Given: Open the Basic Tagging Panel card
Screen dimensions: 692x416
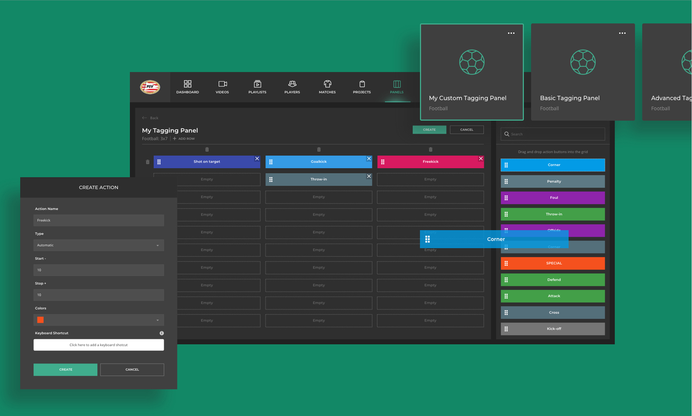Looking at the screenshot, I should pyautogui.click(x=583, y=72).
